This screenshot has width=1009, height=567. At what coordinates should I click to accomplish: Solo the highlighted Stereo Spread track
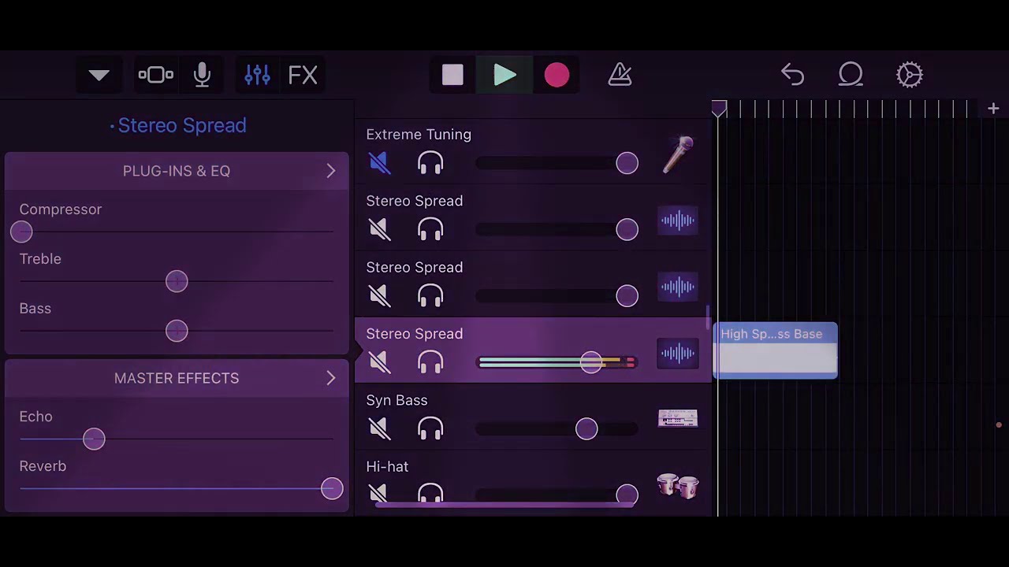coord(430,361)
